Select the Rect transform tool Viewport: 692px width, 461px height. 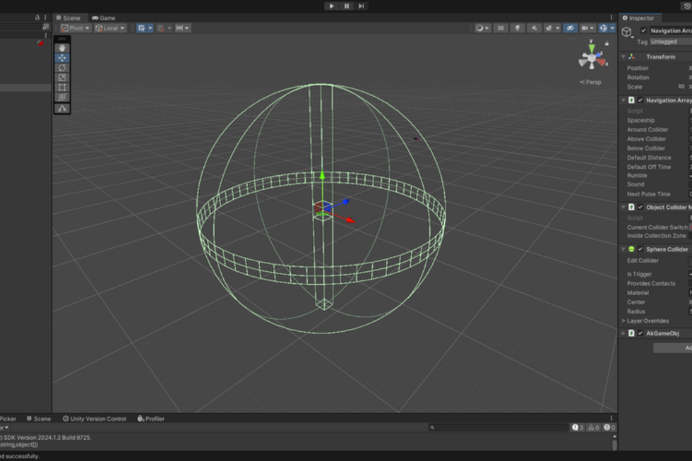62,88
